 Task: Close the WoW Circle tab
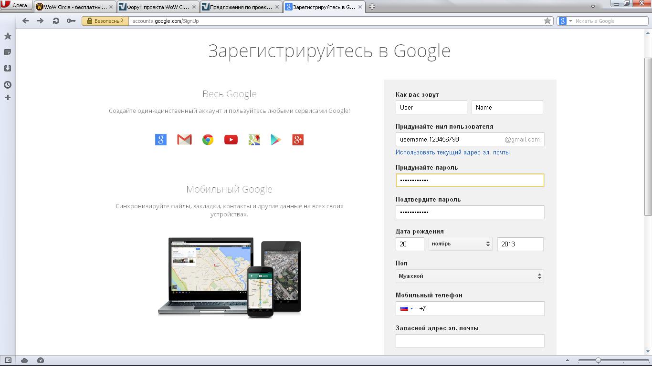point(111,7)
